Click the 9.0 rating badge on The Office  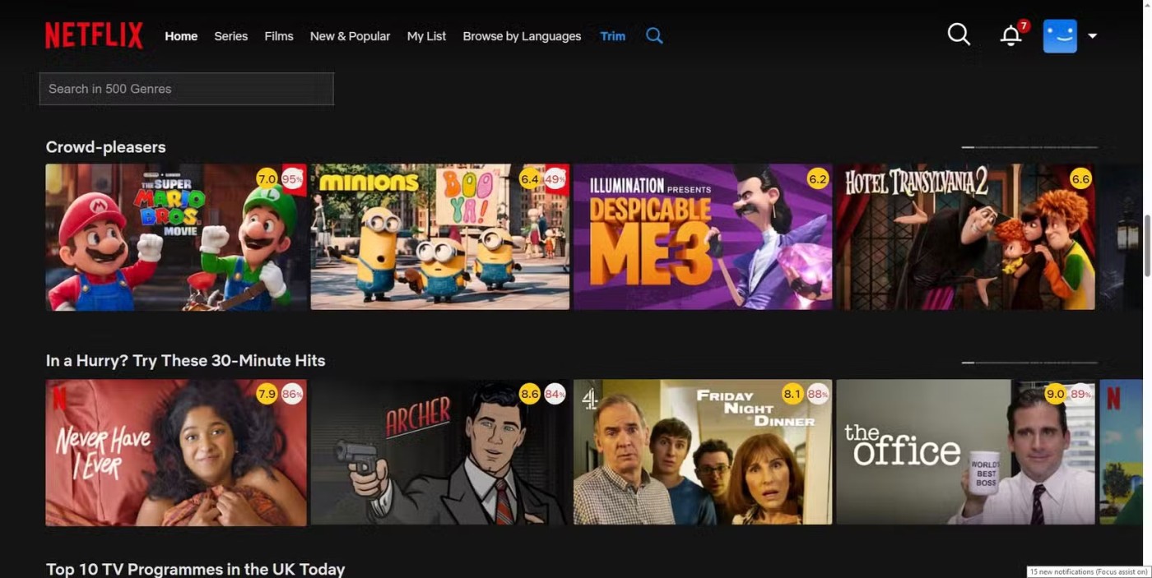[1055, 394]
